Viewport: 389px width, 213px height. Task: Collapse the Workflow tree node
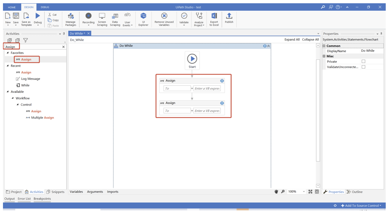point(13,98)
